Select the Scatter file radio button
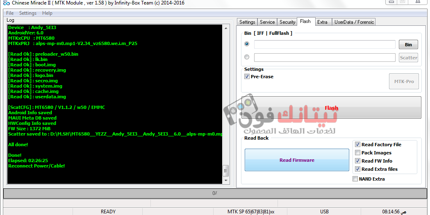 point(247,57)
